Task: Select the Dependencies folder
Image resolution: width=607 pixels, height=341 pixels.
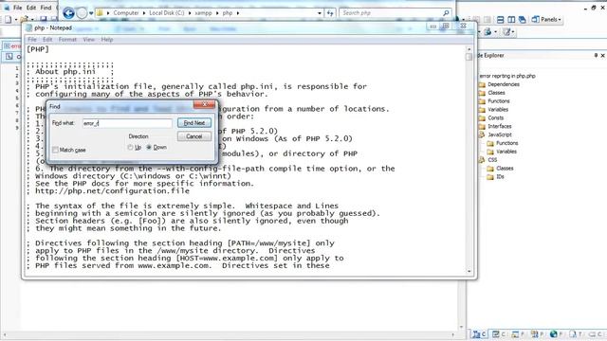Action: point(504,84)
